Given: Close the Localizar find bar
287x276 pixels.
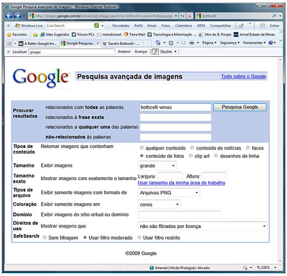Looking at the screenshot, I should pos(8,52).
